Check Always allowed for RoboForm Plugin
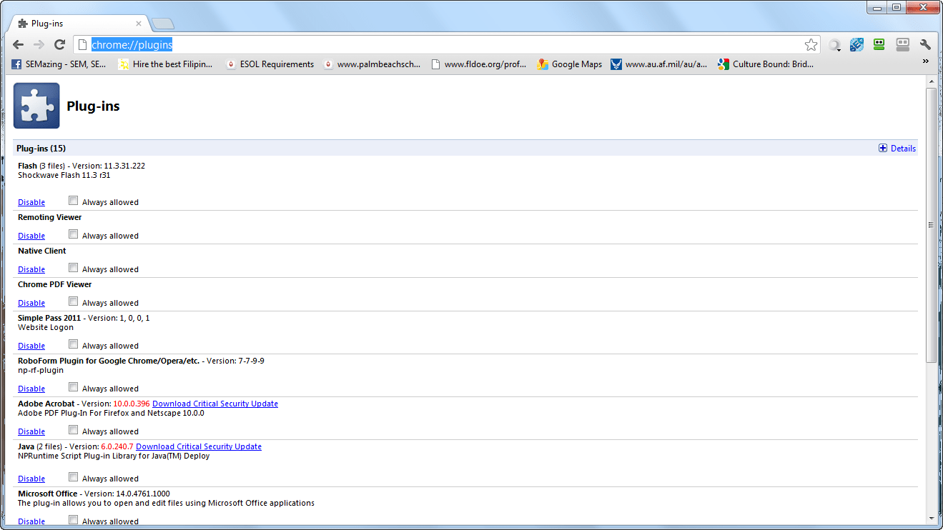The width and height of the screenshot is (943, 530). (74, 387)
